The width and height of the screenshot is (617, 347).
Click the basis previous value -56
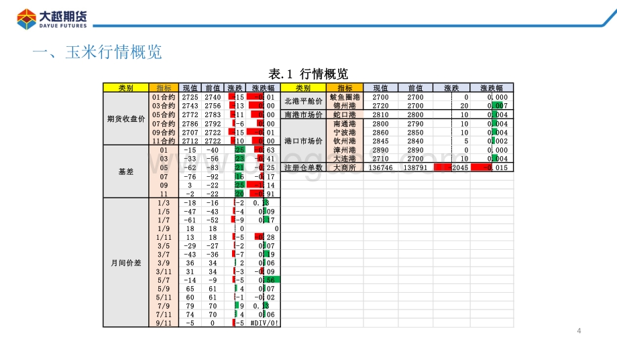click(213, 159)
